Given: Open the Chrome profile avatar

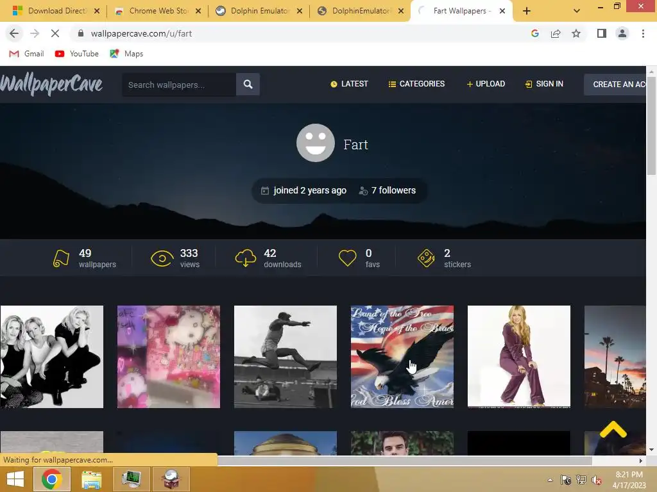Looking at the screenshot, I should 622,33.
